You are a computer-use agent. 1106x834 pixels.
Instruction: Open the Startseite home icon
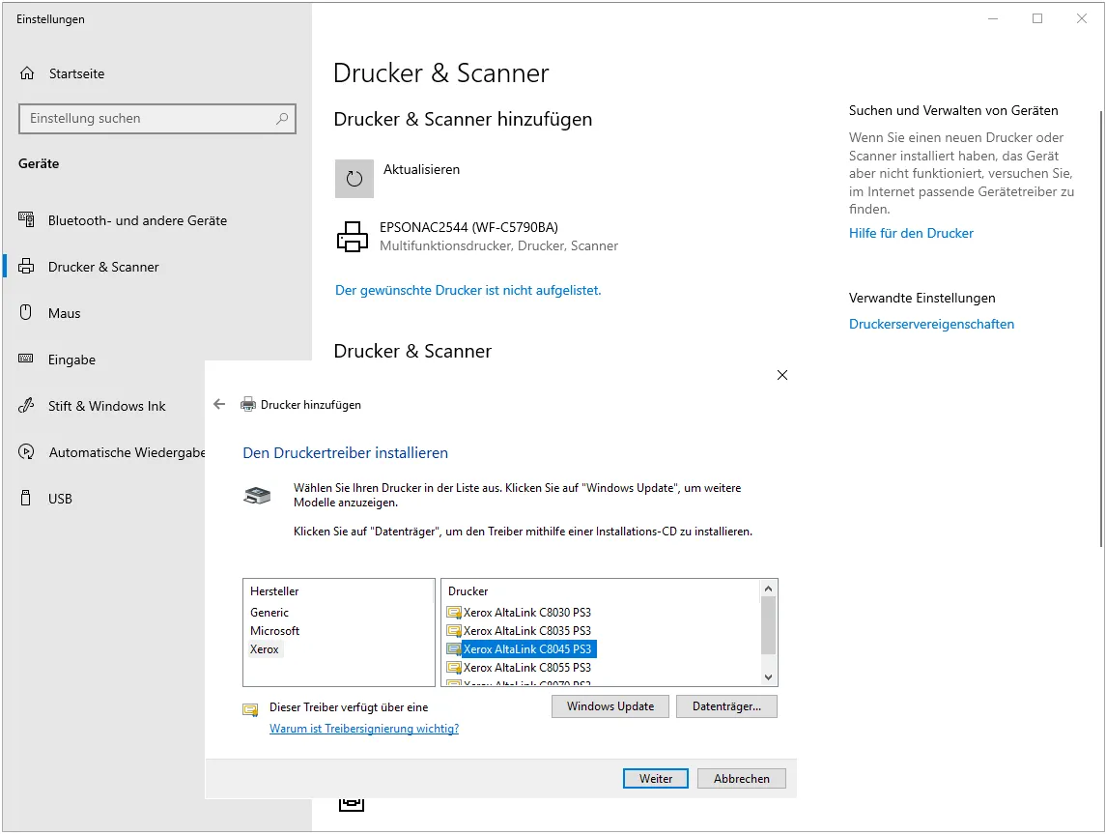tap(27, 73)
